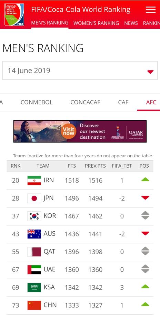
Task: Switch to Women's Ranking tab
Action: point(96,23)
